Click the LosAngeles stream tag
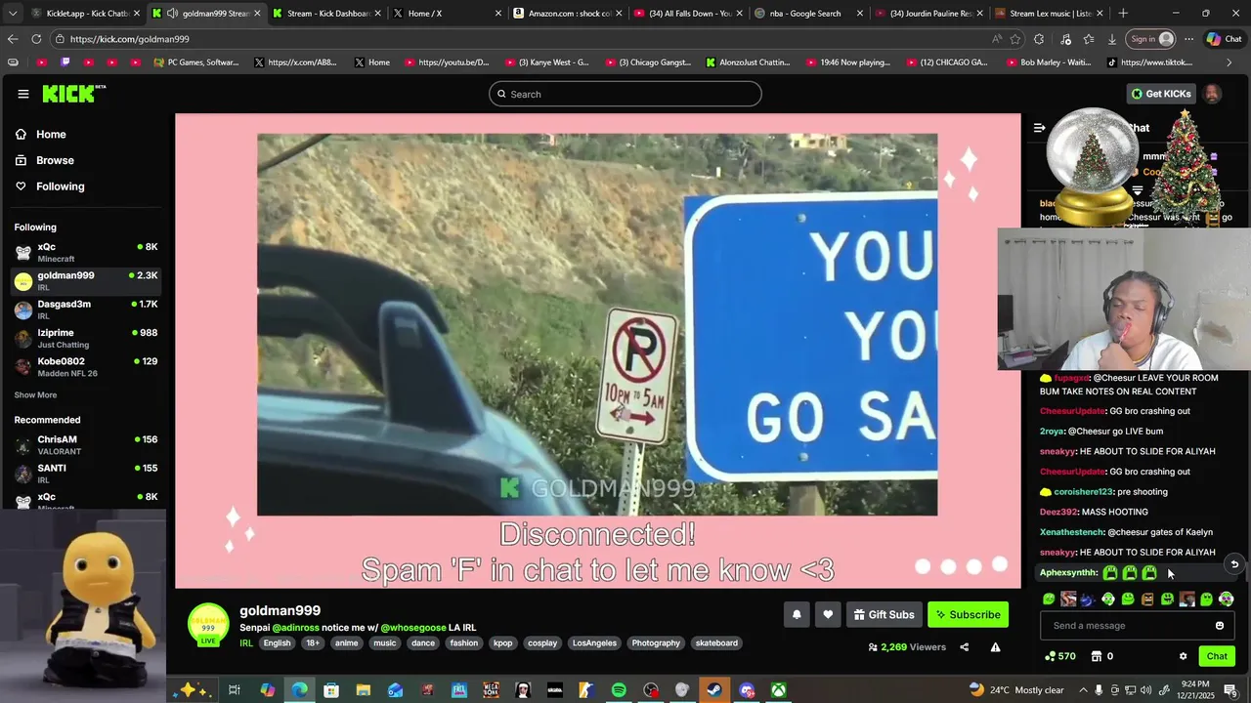 (x=594, y=643)
